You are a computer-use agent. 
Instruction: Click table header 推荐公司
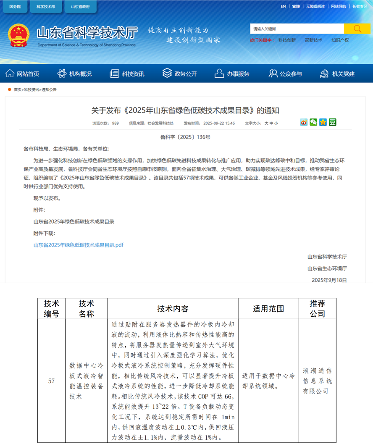pyautogui.click(x=318, y=309)
